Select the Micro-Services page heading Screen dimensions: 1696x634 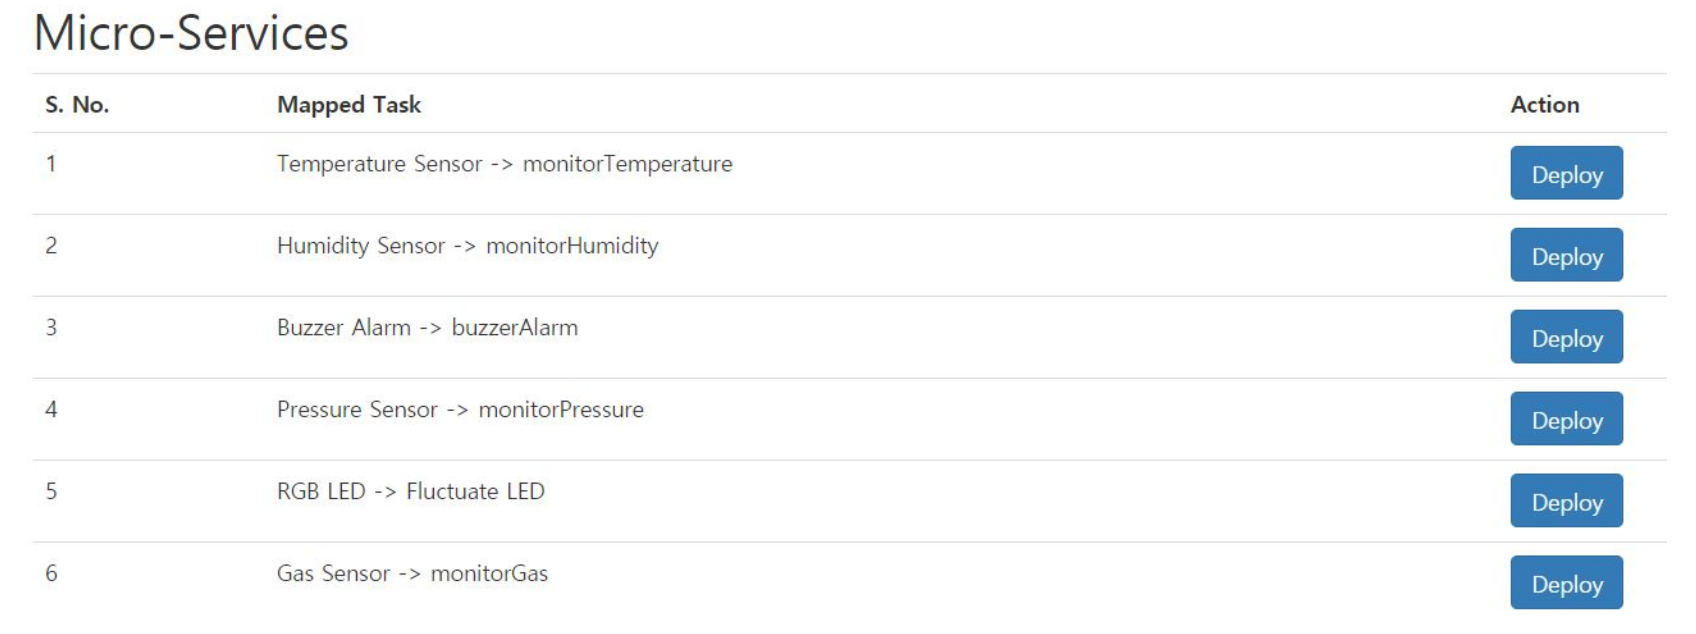191,33
